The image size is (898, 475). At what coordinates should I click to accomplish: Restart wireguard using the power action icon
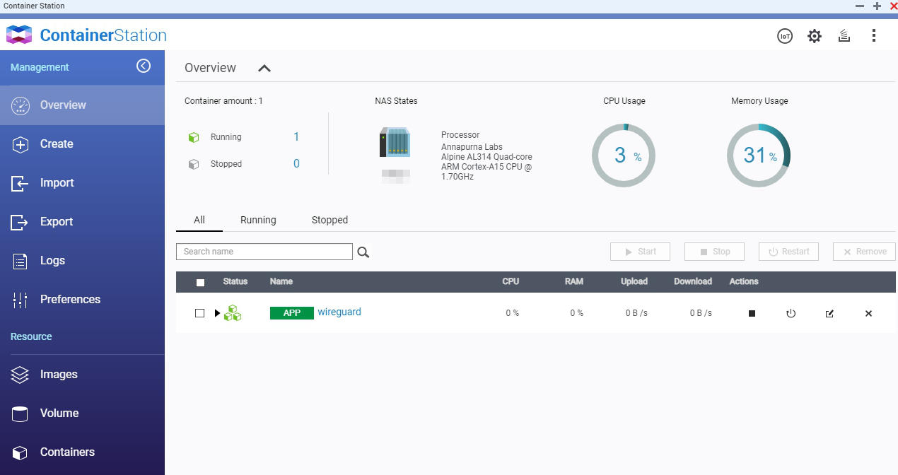(791, 313)
